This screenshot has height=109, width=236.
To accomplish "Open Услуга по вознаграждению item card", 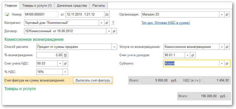I will pyautogui.click(x=227, y=47).
